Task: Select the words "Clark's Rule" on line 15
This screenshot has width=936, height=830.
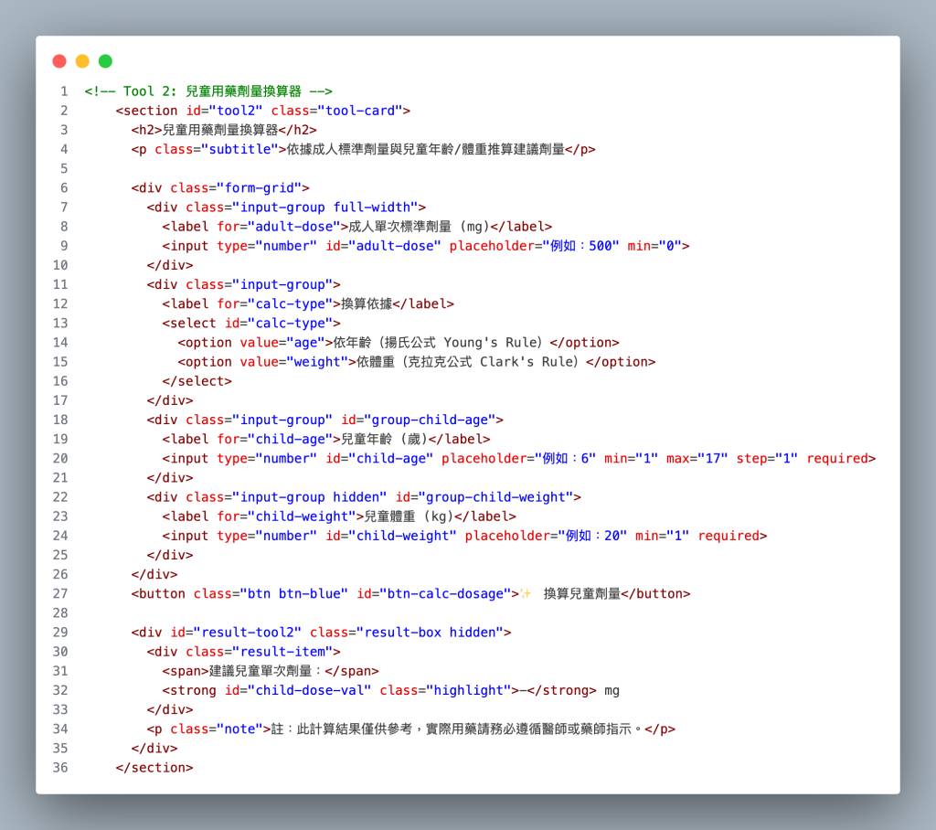Action: tap(526, 362)
